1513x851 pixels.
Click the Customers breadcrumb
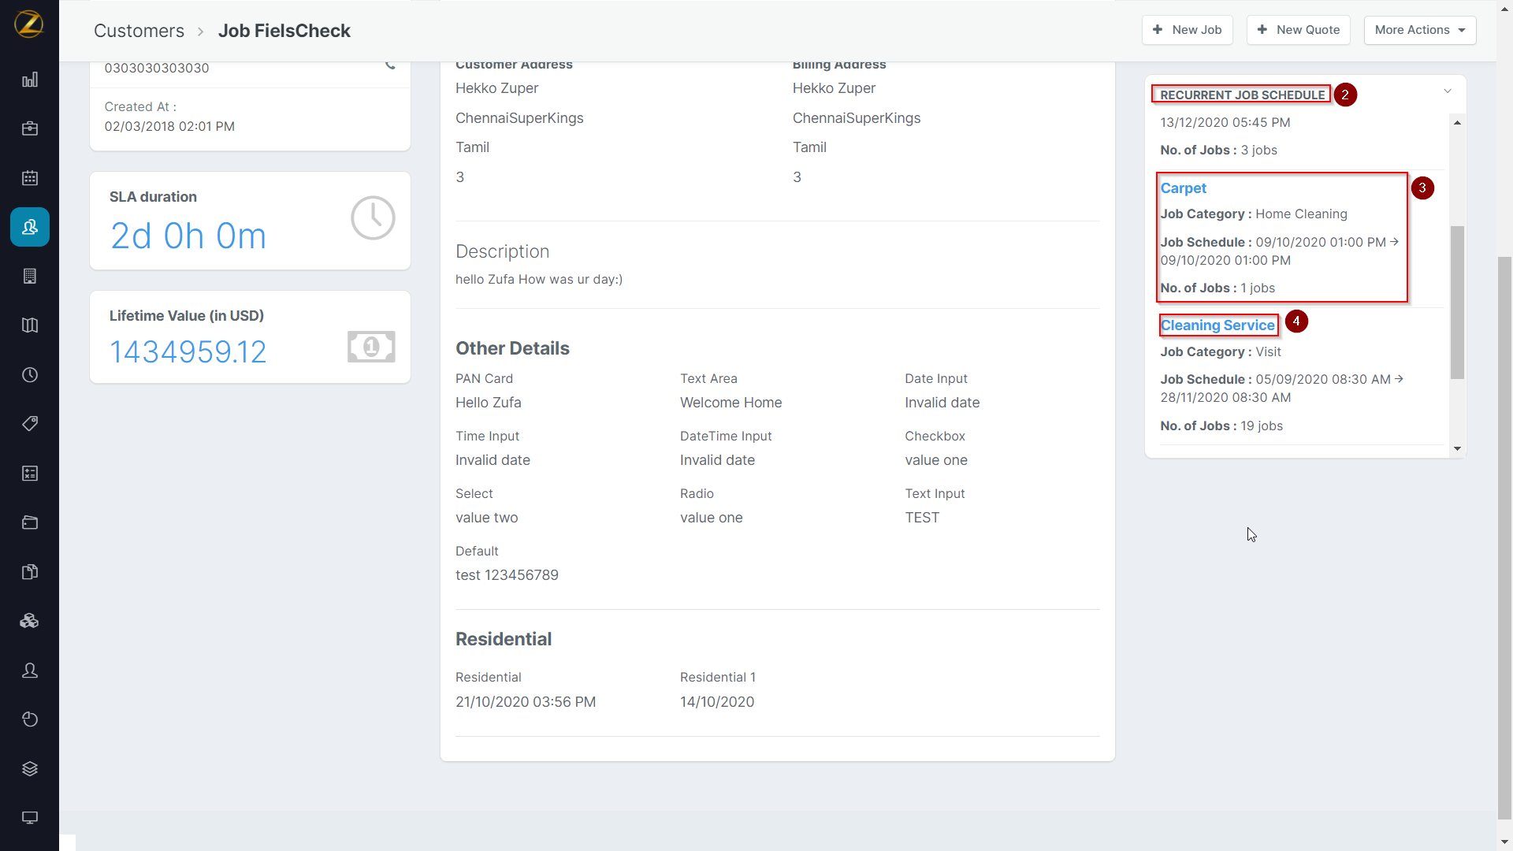point(139,31)
